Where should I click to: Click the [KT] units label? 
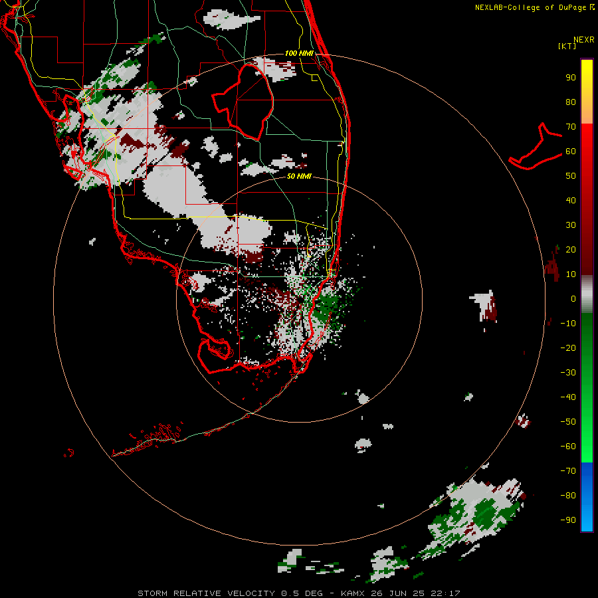tap(567, 46)
